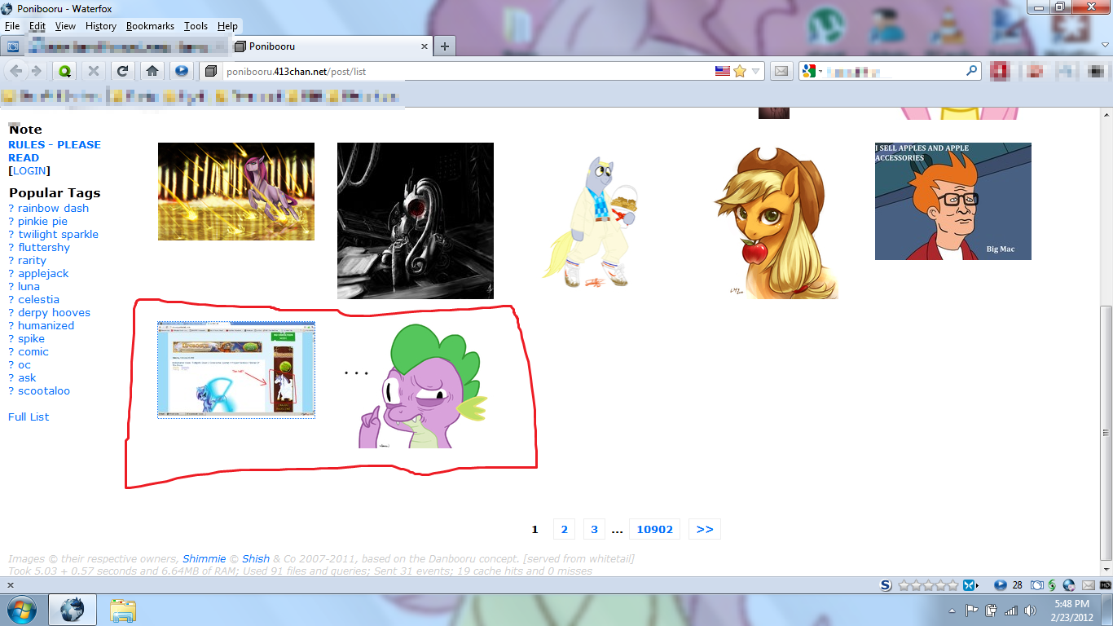1113x626 pixels.
Task: Click the blue X add-on icon in status bar
Action: 969,585
